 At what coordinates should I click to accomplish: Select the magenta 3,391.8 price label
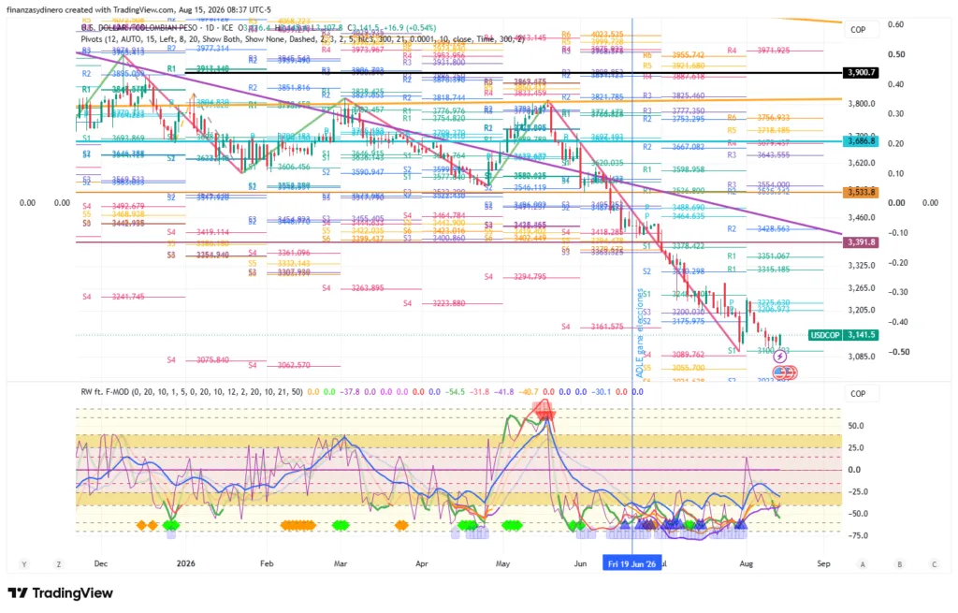click(x=861, y=242)
